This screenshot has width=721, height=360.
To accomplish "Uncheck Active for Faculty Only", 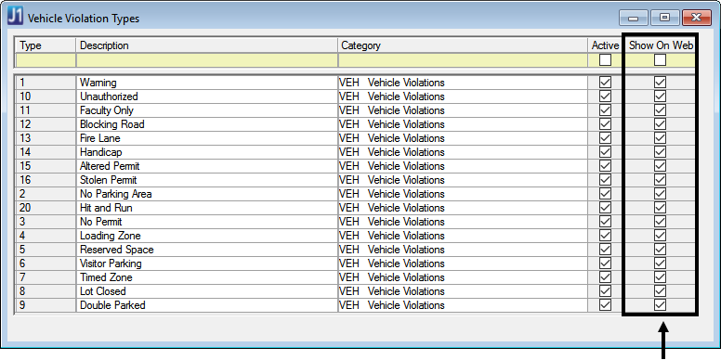I will (x=605, y=110).
